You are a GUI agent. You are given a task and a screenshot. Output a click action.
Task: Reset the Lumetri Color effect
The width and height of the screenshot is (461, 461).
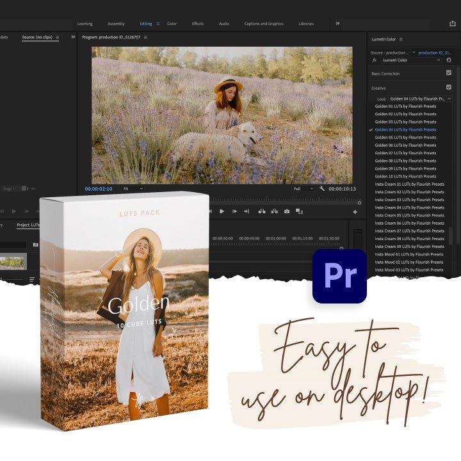(x=449, y=60)
